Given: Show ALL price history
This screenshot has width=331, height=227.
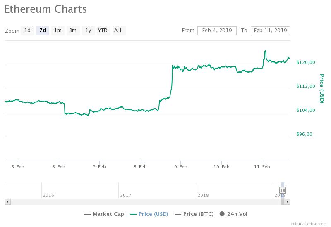Looking at the screenshot, I should click(x=118, y=31).
